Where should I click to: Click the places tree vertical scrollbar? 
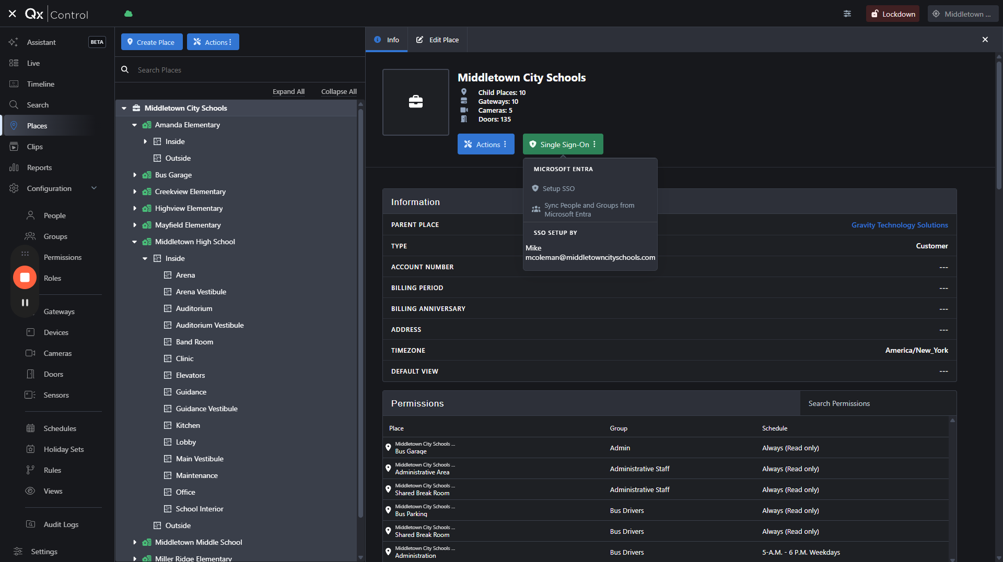tap(360, 313)
